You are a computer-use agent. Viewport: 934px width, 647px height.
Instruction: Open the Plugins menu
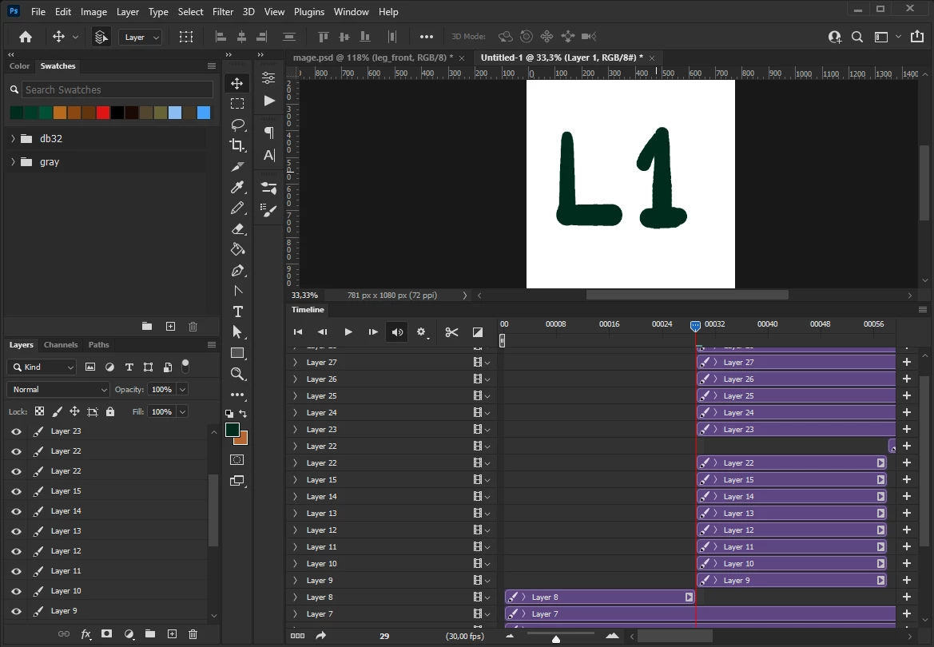tap(309, 11)
